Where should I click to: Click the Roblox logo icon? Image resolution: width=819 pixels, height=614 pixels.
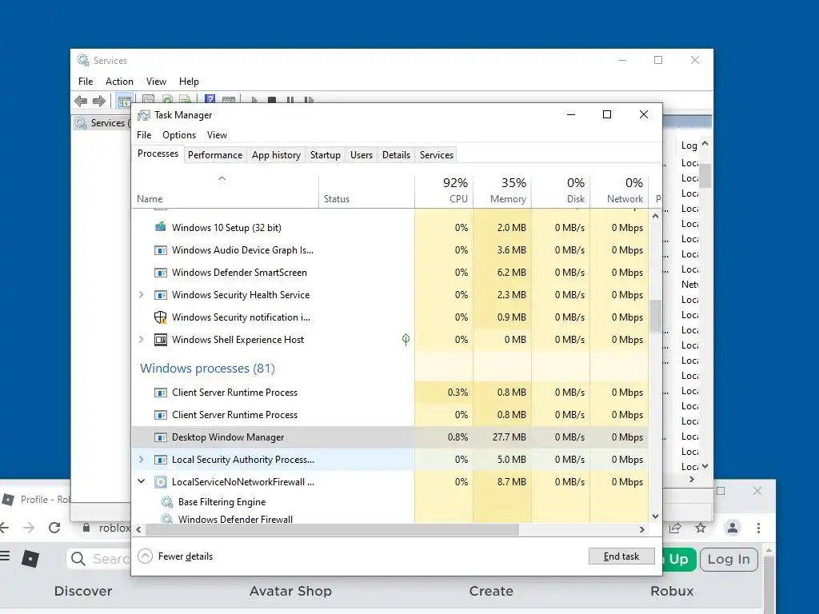click(x=30, y=559)
